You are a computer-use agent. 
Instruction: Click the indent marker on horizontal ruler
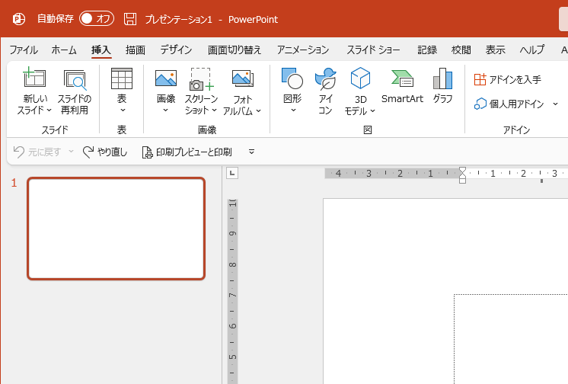(x=462, y=175)
